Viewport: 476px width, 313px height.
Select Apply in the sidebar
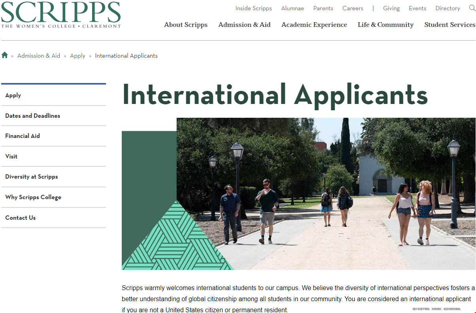pos(53,95)
